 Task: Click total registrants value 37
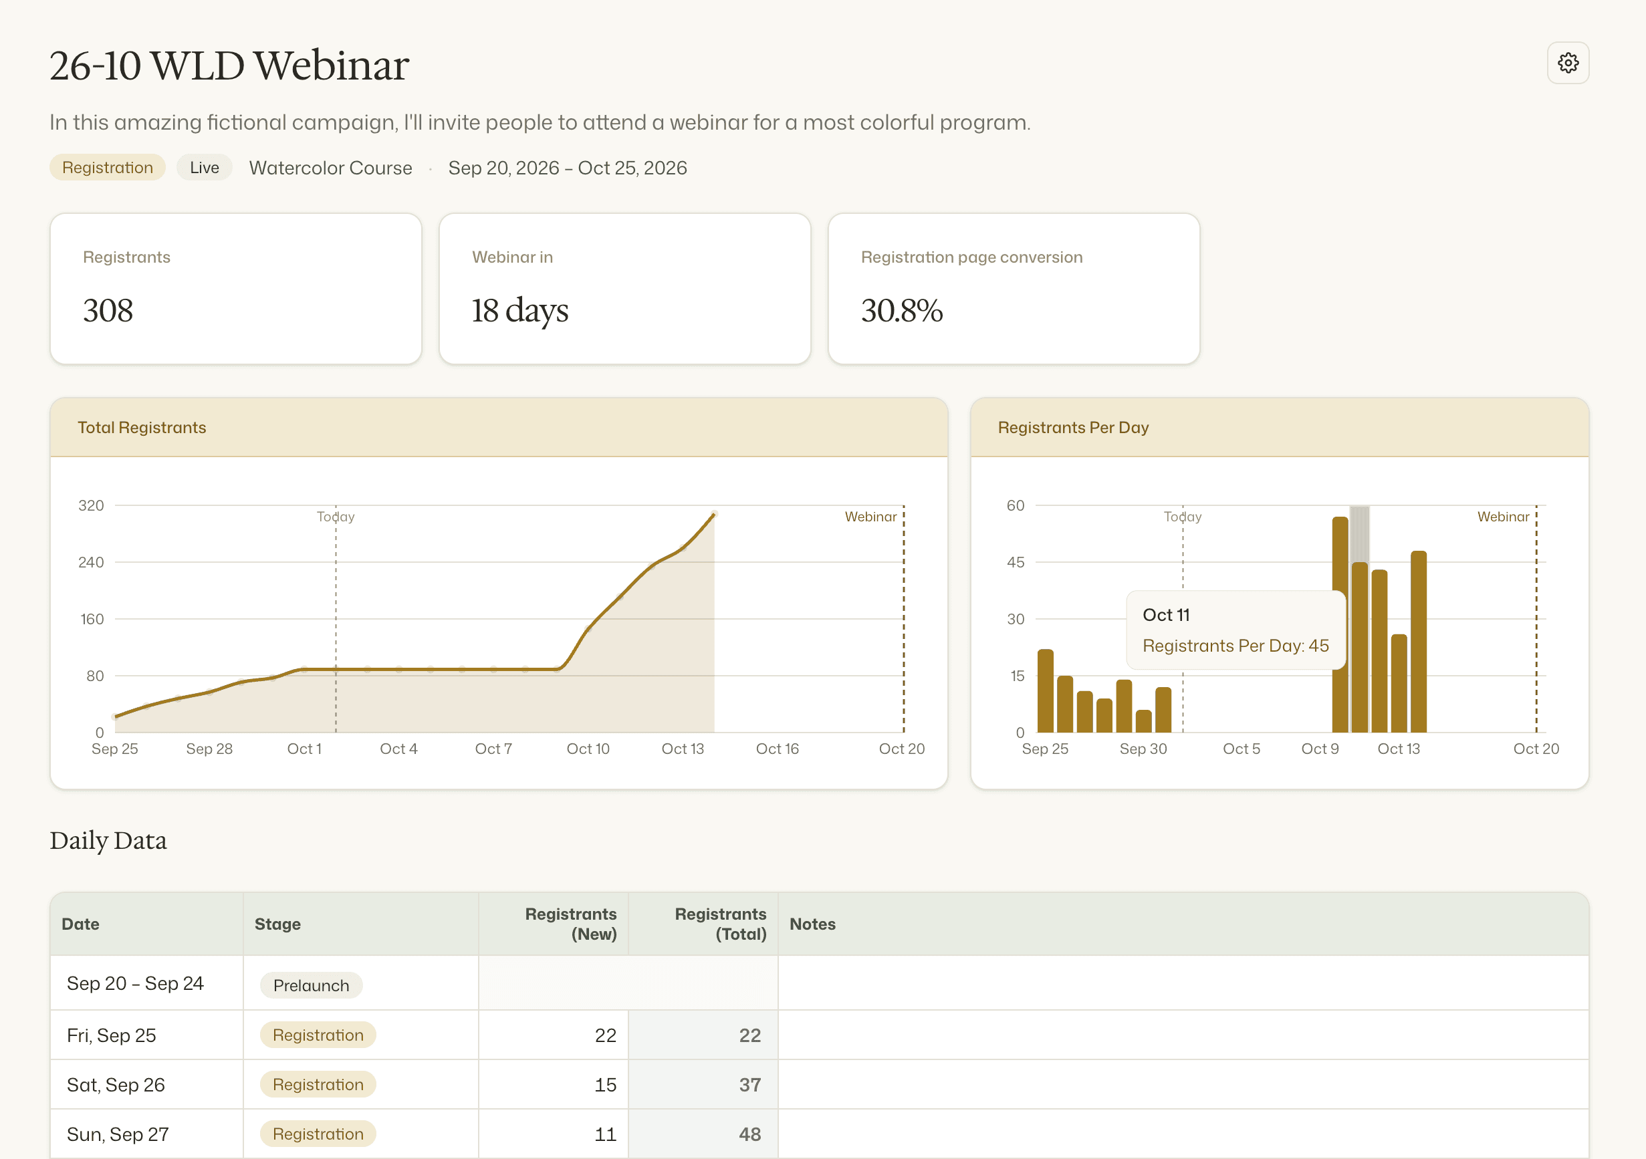coord(750,1084)
